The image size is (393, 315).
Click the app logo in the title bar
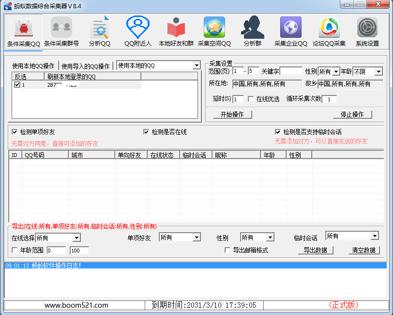8,6
